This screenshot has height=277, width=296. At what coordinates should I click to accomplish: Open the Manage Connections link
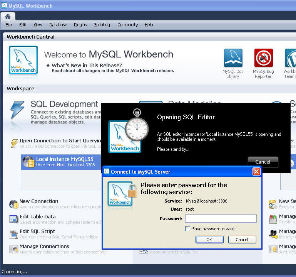(x=44, y=247)
